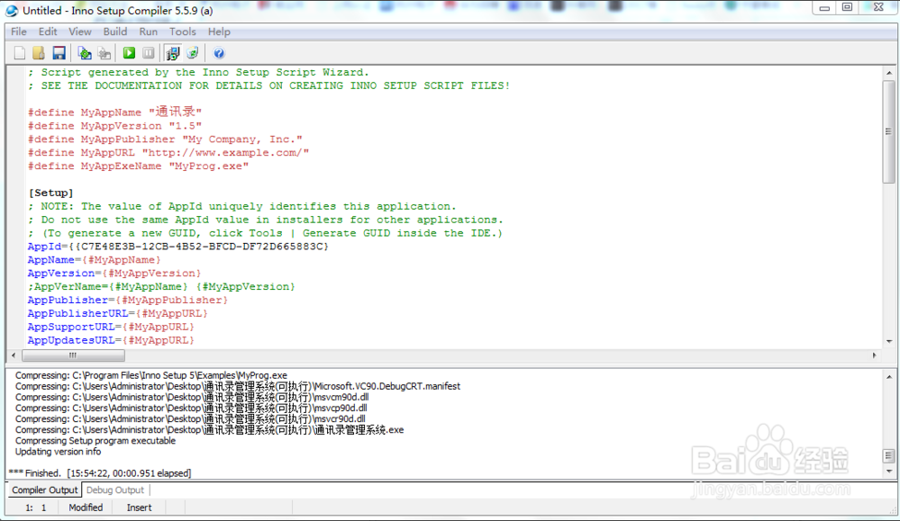Image resolution: width=900 pixels, height=521 pixels.
Task: Click editor horizontal scrollbar right arrow
Action: (x=874, y=355)
